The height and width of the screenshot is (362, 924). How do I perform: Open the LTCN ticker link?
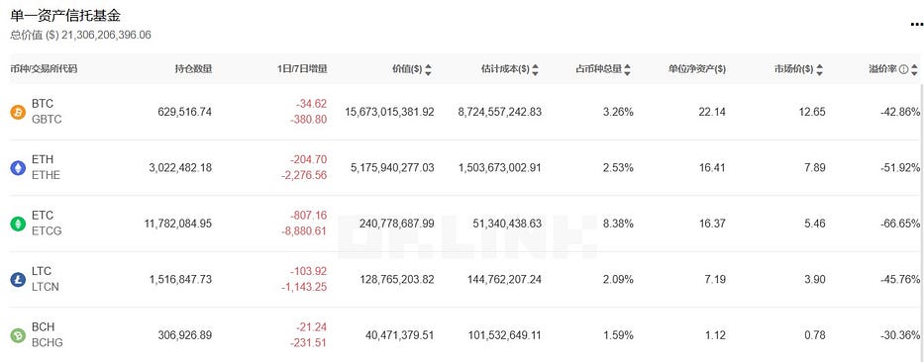click(46, 287)
